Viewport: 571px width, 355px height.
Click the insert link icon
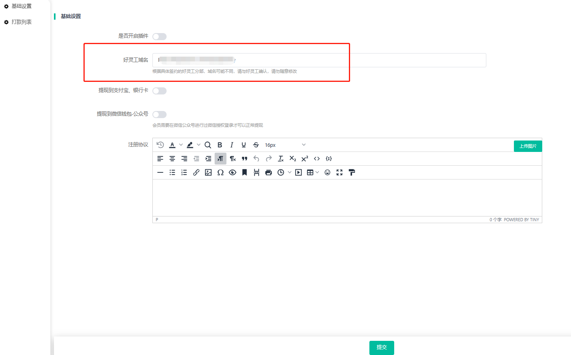[x=196, y=172]
